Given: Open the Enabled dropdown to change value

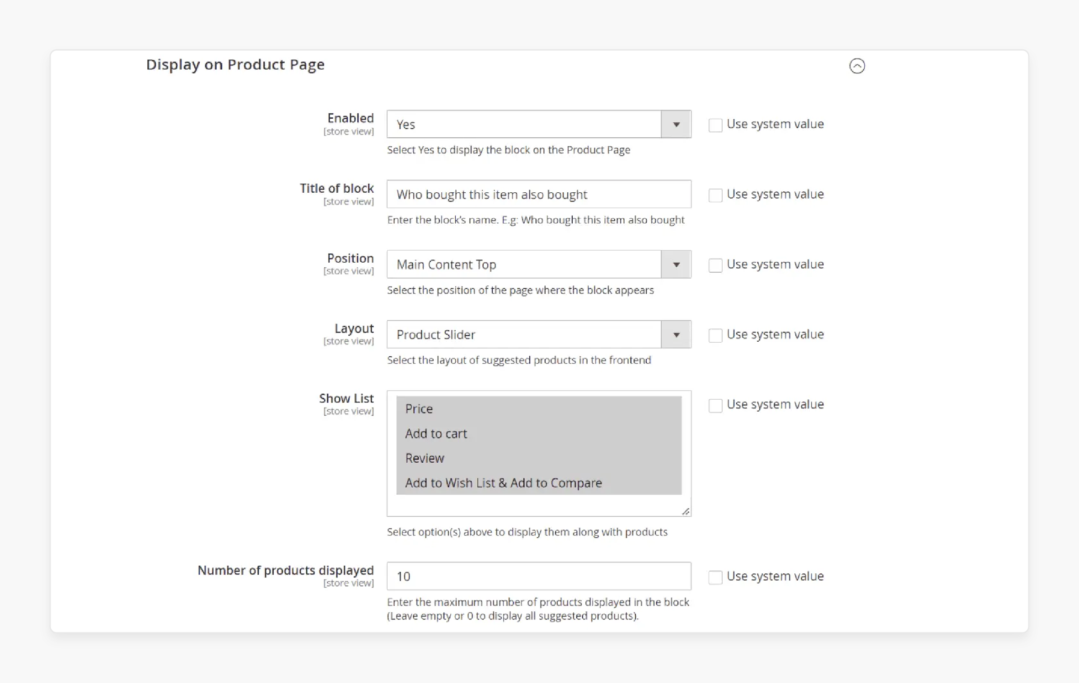Looking at the screenshot, I should pos(675,124).
